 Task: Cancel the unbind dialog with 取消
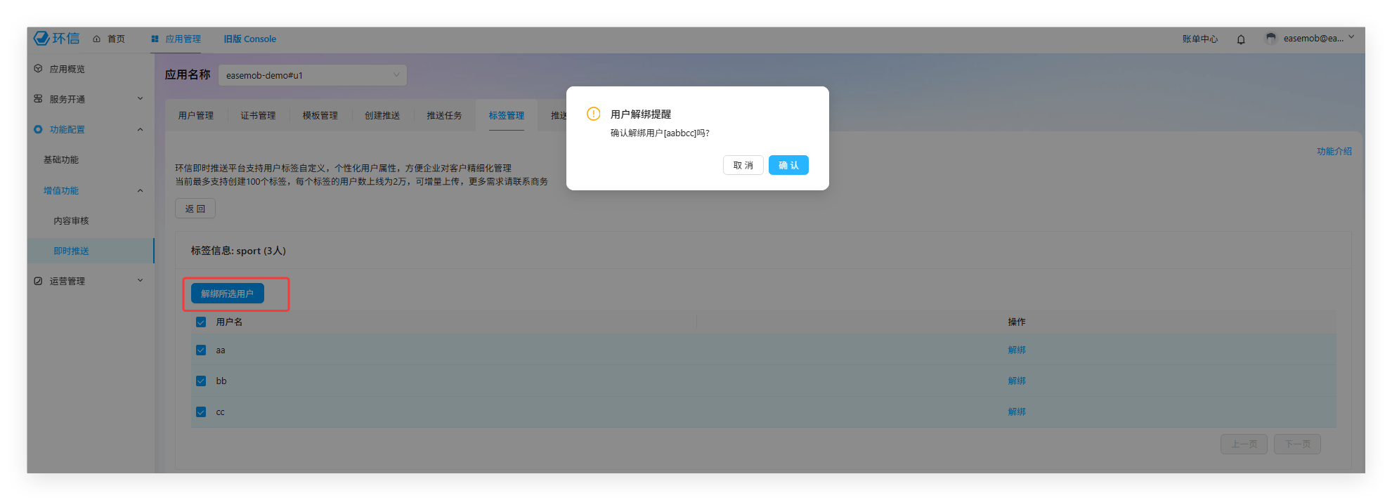(x=743, y=165)
